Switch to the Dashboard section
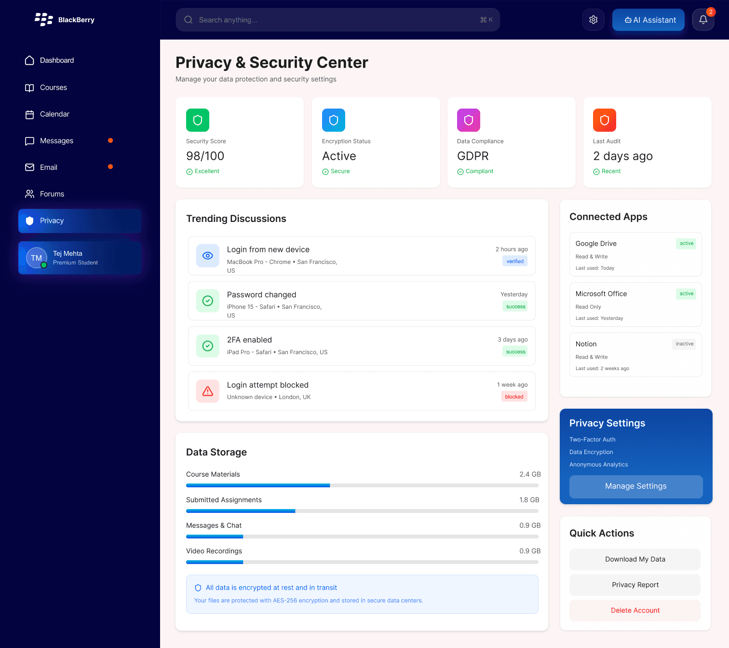 click(x=29, y=60)
